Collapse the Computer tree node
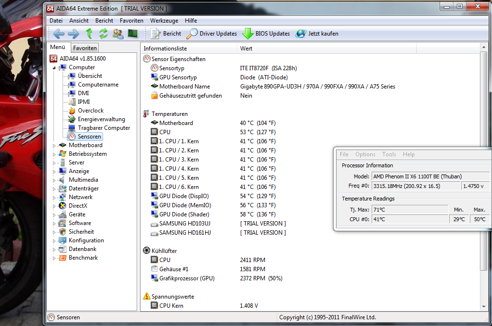 point(54,67)
